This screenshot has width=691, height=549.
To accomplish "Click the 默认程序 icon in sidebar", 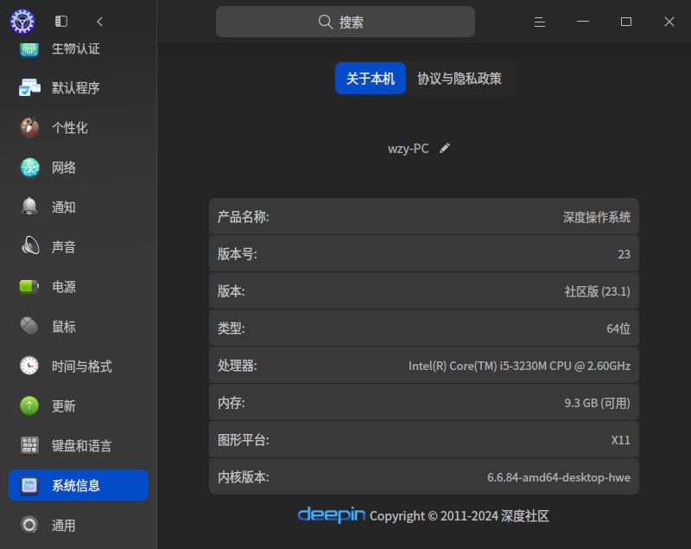I will pos(29,87).
